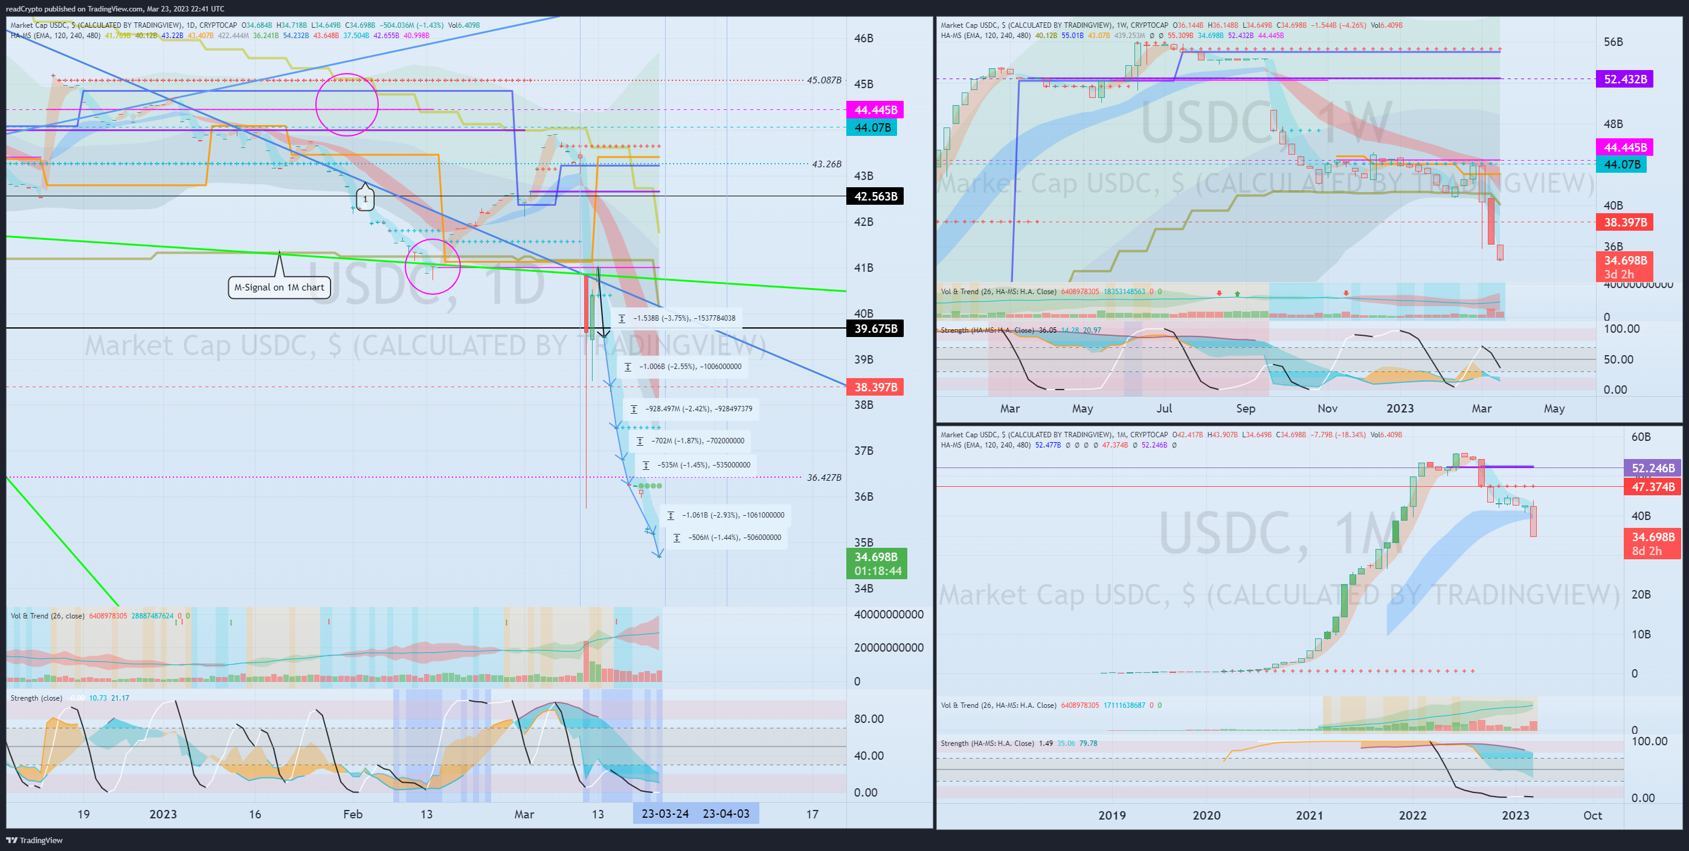Select the -702M (-1.87%) measurement label
Screen dimensions: 1689x851
(690, 440)
